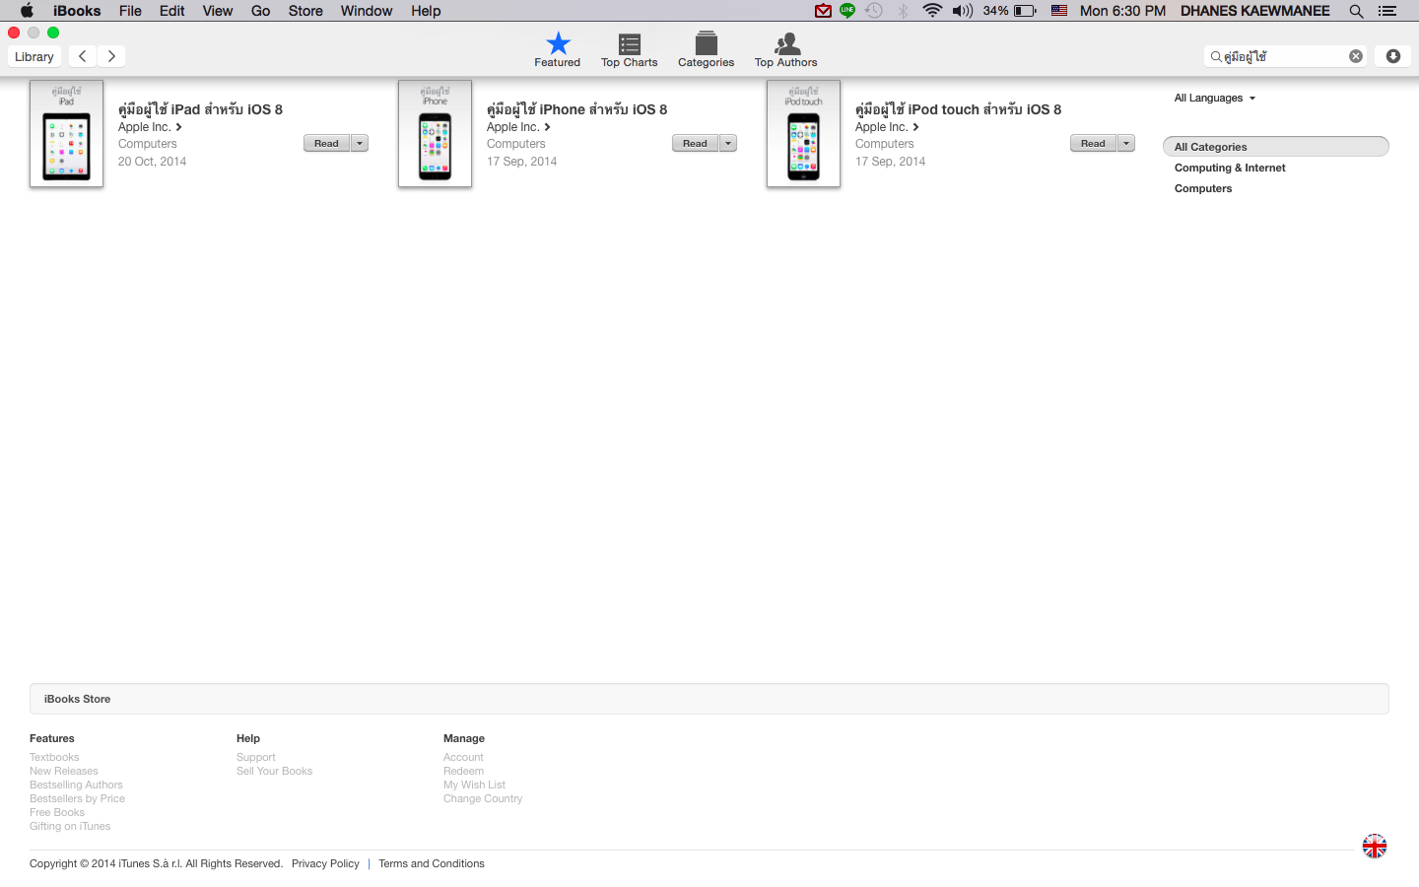Filter by Computing & Internet
This screenshot has height=887, width=1419.
pos(1230,168)
